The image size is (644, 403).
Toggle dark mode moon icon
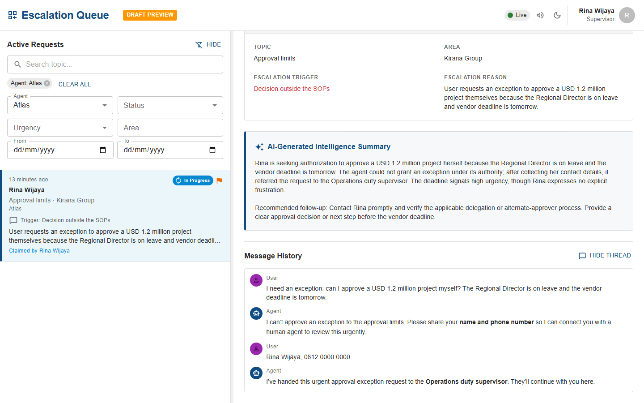pos(557,15)
